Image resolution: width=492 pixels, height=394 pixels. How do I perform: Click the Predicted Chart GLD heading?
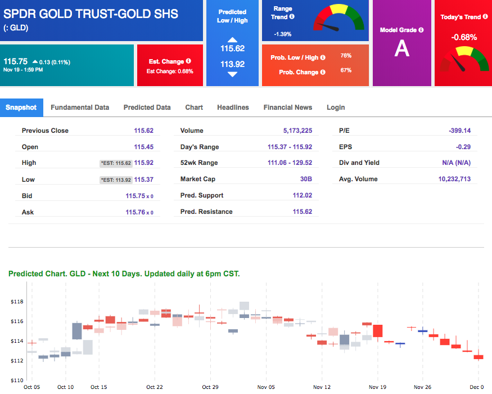point(124,274)
